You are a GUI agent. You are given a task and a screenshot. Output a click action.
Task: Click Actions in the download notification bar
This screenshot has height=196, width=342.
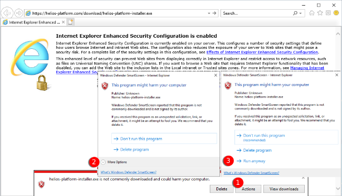click(248, 189)
